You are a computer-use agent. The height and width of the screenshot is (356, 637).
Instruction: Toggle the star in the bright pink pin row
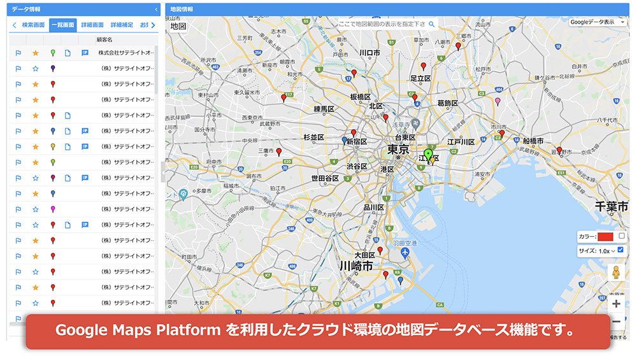coord(36,209)
